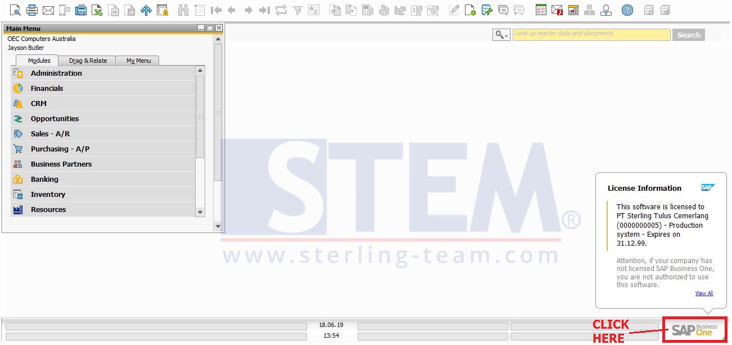Open the Financials module

(x=103, y=89)
